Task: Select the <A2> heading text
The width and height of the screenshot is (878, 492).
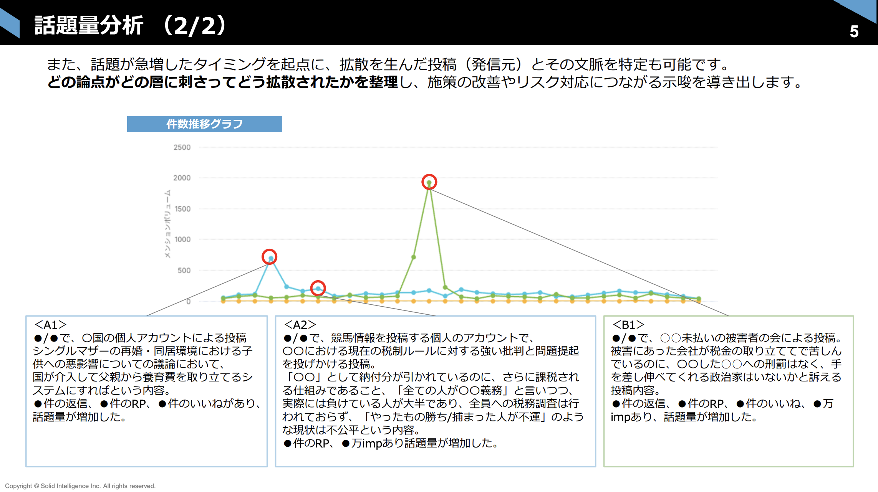Action: pyautogui.click(x=300, y=325)
